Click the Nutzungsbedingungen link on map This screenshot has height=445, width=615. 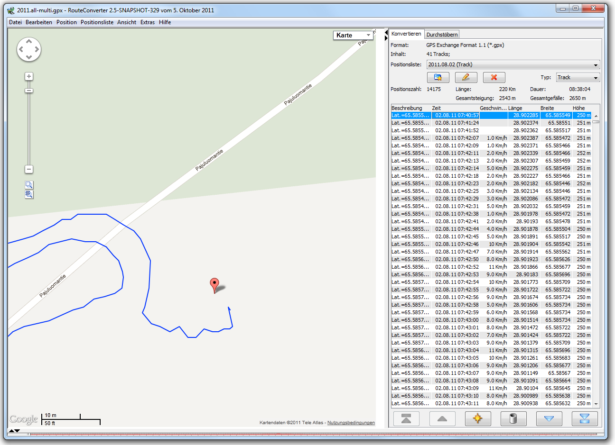(351, 423)
